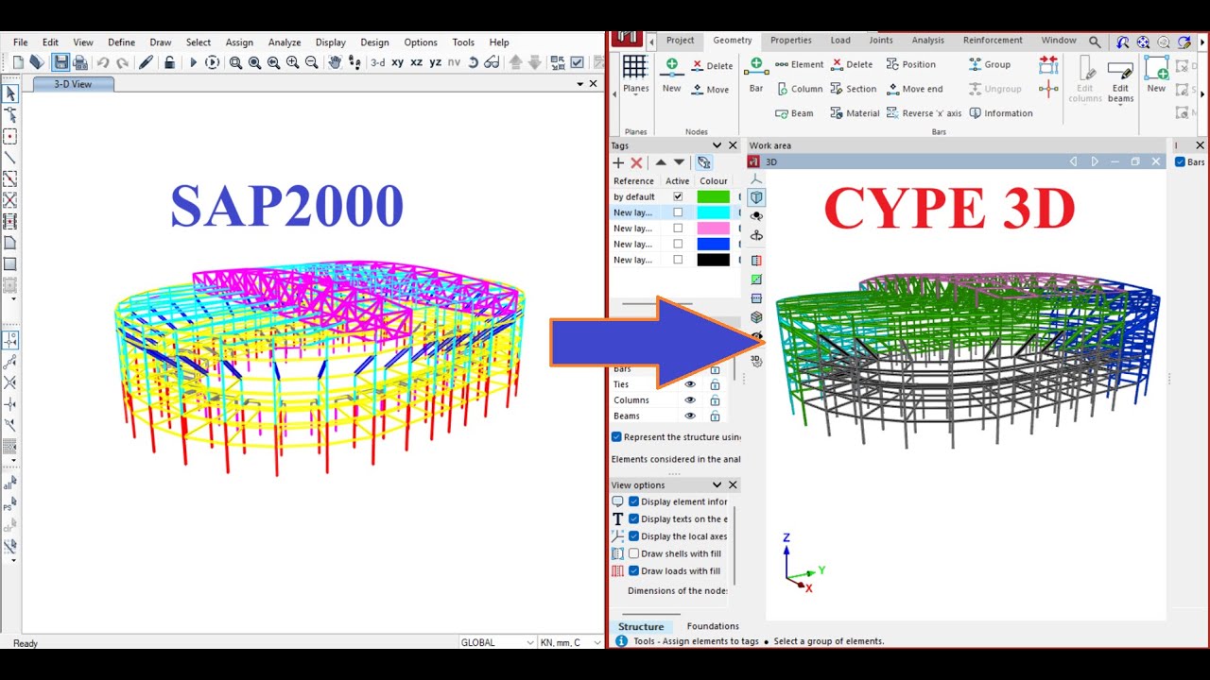This screenshot has width=1210, height=680.
Task: Click the Undo arrow in SAP2000 toolbar
Action: click(103, 62)
